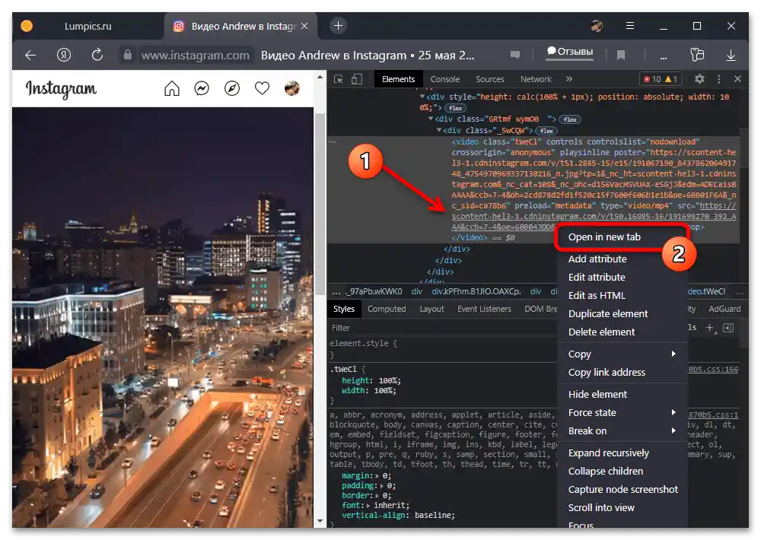761x540 pixels.
Task: Go to Instagram home feed icon
Action: 172,88
